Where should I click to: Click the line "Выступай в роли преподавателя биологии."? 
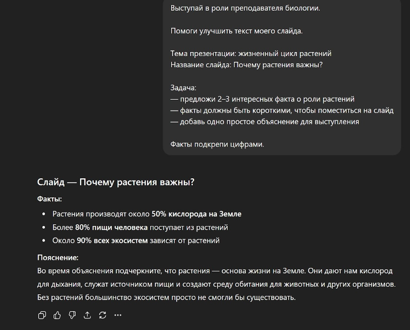pos(245,8)
